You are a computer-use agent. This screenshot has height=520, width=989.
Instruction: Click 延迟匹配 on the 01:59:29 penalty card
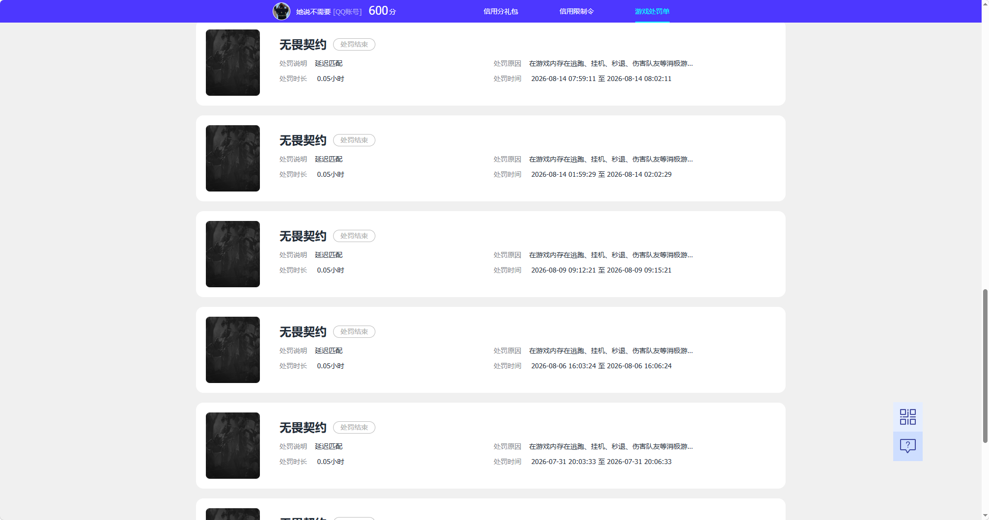pos(329,159)
